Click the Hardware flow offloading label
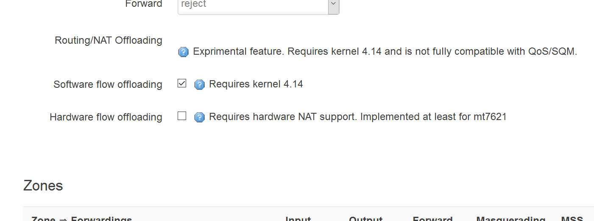Image resolution: width=594 pixels, height=221 pixels. tap(106, 117)
